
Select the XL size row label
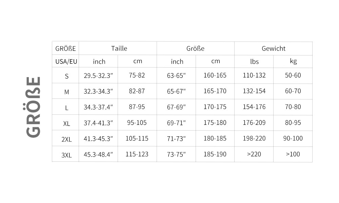tap(66, 123)
